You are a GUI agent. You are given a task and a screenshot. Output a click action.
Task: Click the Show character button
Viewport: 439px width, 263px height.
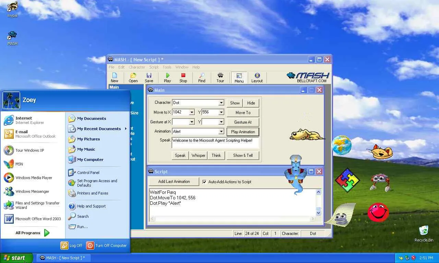(235, 103)
